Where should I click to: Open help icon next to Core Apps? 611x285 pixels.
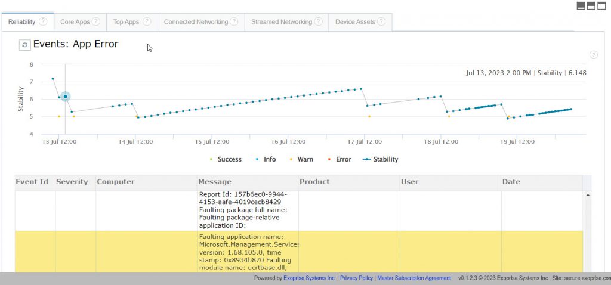pyautogui.click(x=96, y=22)
